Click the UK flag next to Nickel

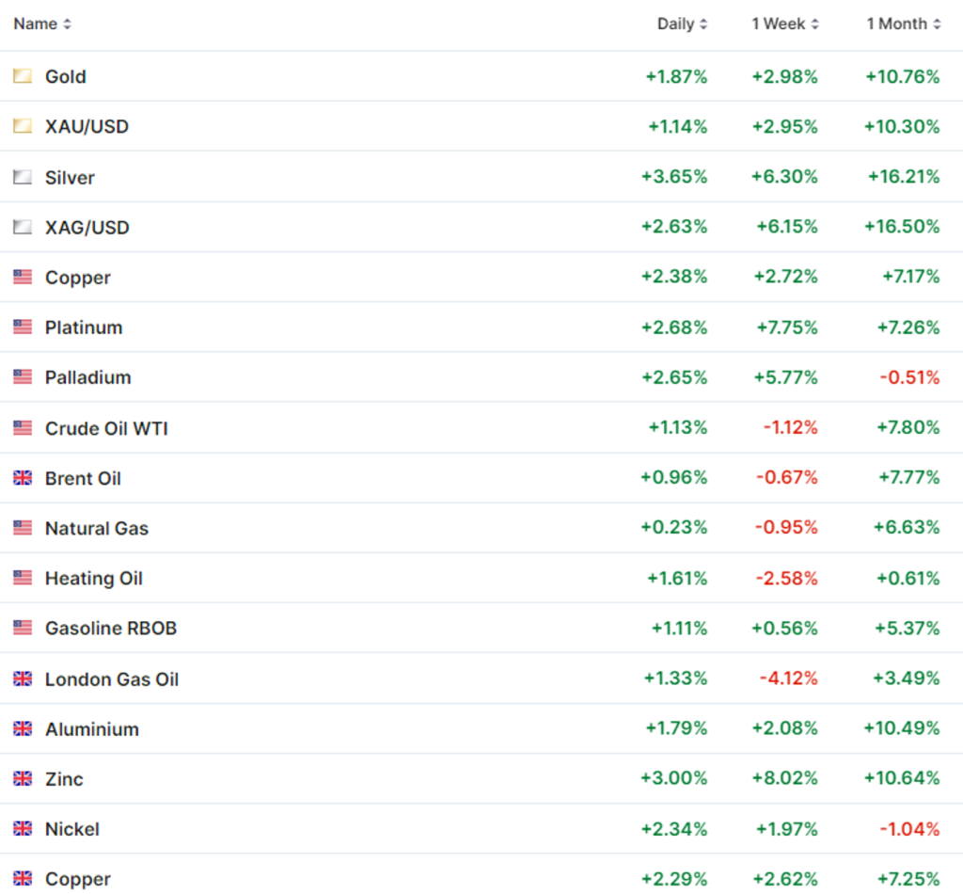(23, 829)
